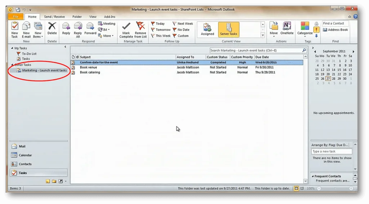Flag the task for Next Week

[183, 23]
